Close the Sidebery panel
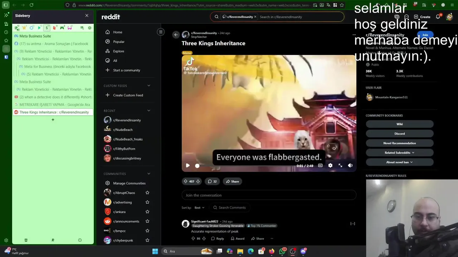The image size is (458, 257). click(87, 16)
